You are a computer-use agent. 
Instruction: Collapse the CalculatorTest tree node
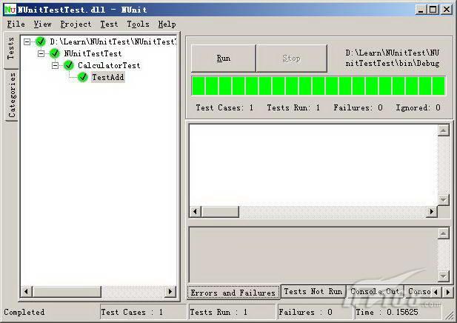click(55, 65)
